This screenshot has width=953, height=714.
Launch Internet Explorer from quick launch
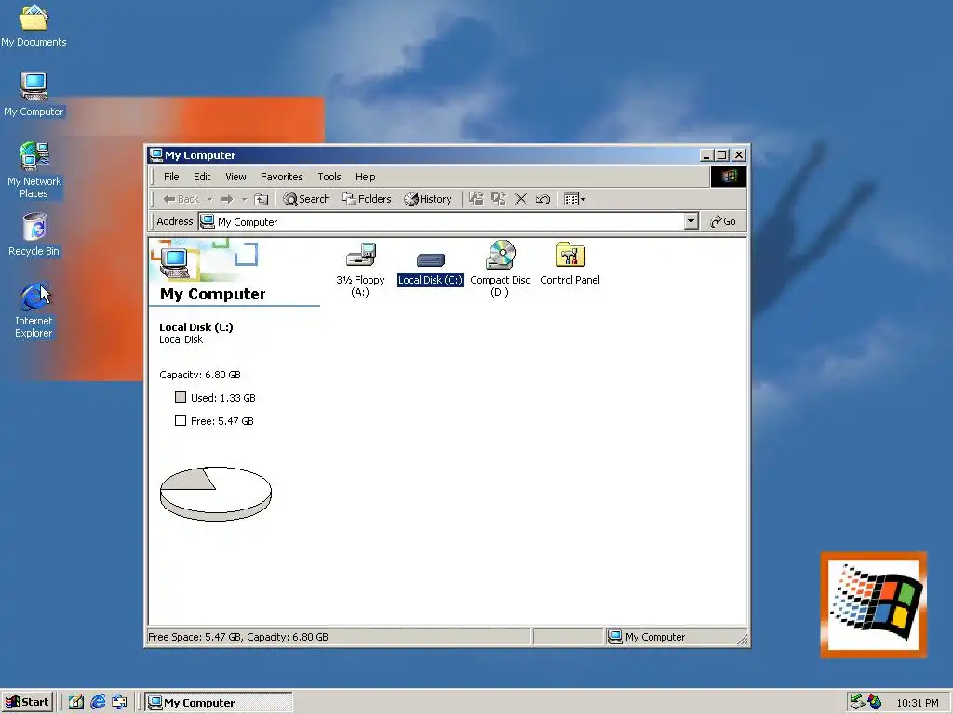pos(98,703)
